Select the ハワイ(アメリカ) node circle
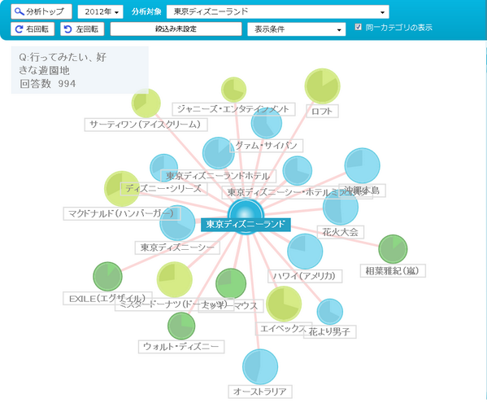The width and height of the screenshot is (487, 403). [x=305, y=252]
